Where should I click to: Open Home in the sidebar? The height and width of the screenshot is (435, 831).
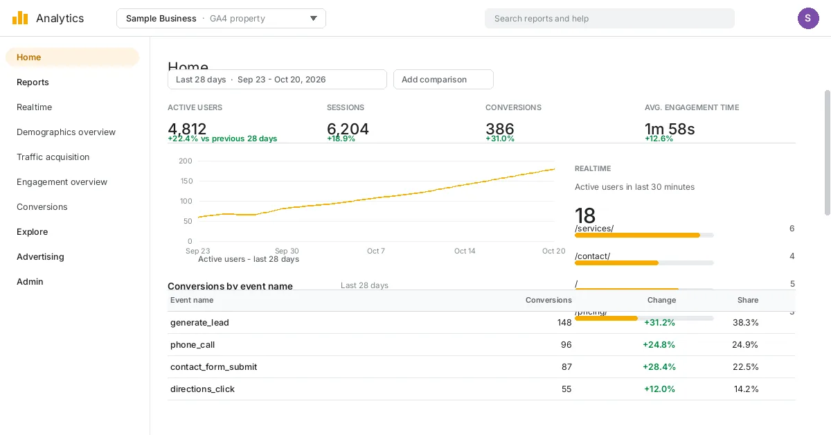(72, 57)
